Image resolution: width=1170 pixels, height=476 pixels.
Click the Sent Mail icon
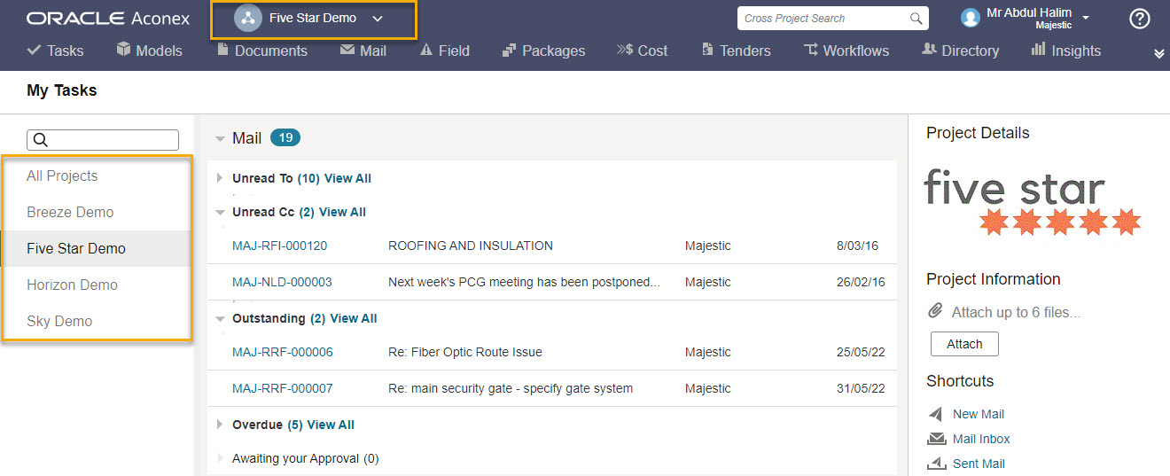coord(937,464)
